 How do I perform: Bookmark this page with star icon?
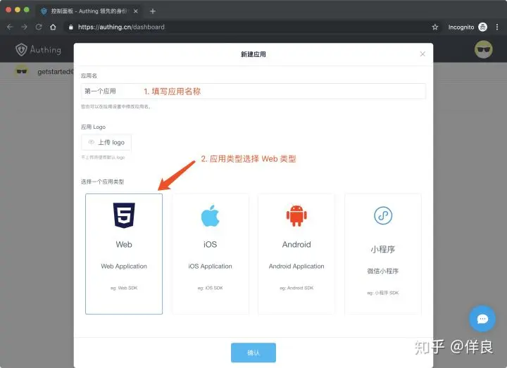pyautogui.click(x=435, y=27)
